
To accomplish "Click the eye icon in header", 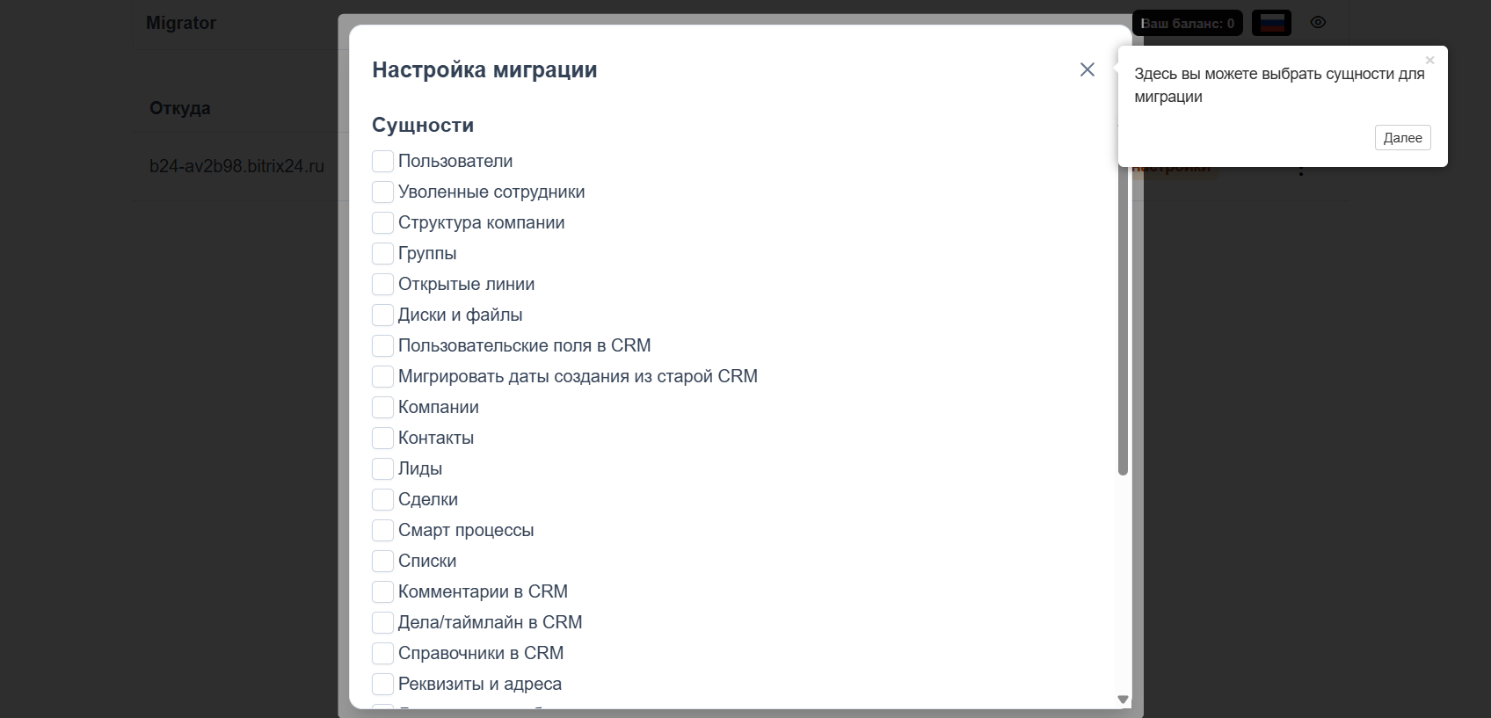I will click(1318, 23).
